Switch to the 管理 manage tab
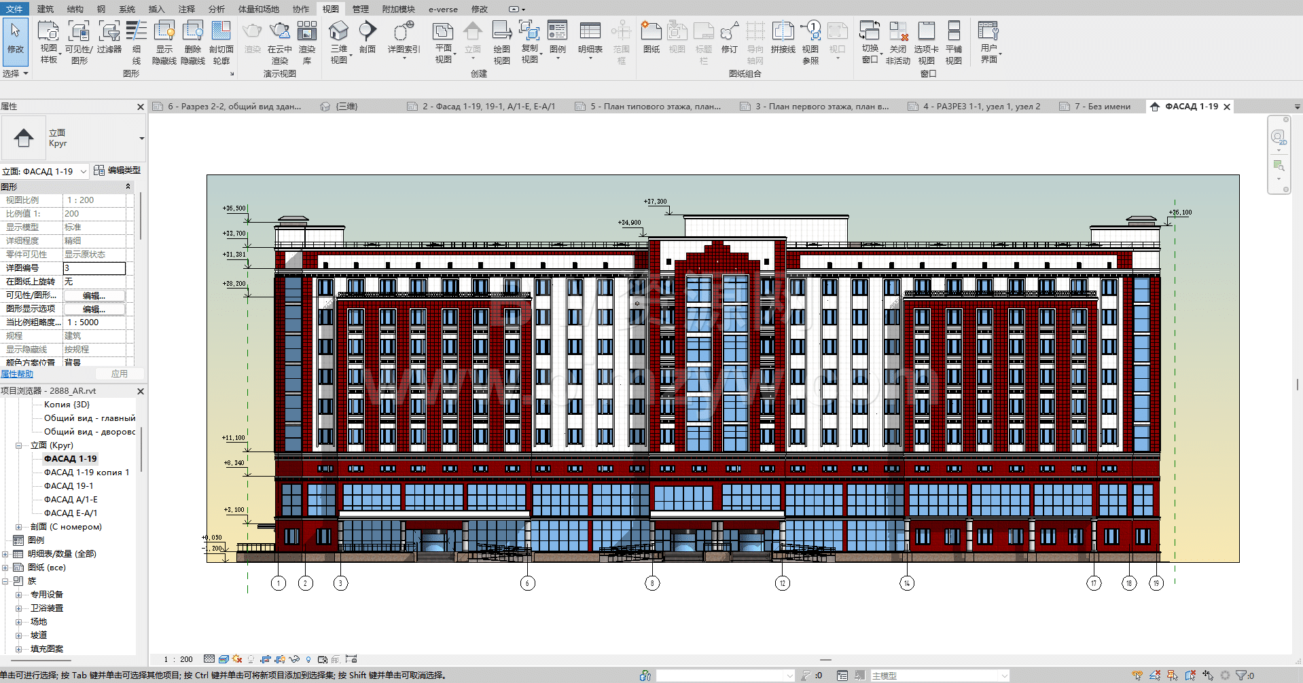Image resolution: width=1303 pixels, height=683 pixels. (361, 9)
